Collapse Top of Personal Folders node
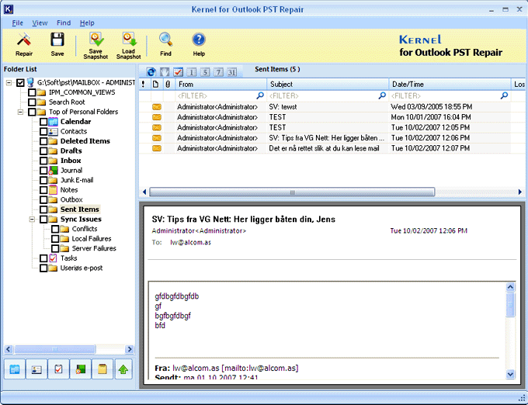This screenshot has width=528, height=405. point(20,112)
